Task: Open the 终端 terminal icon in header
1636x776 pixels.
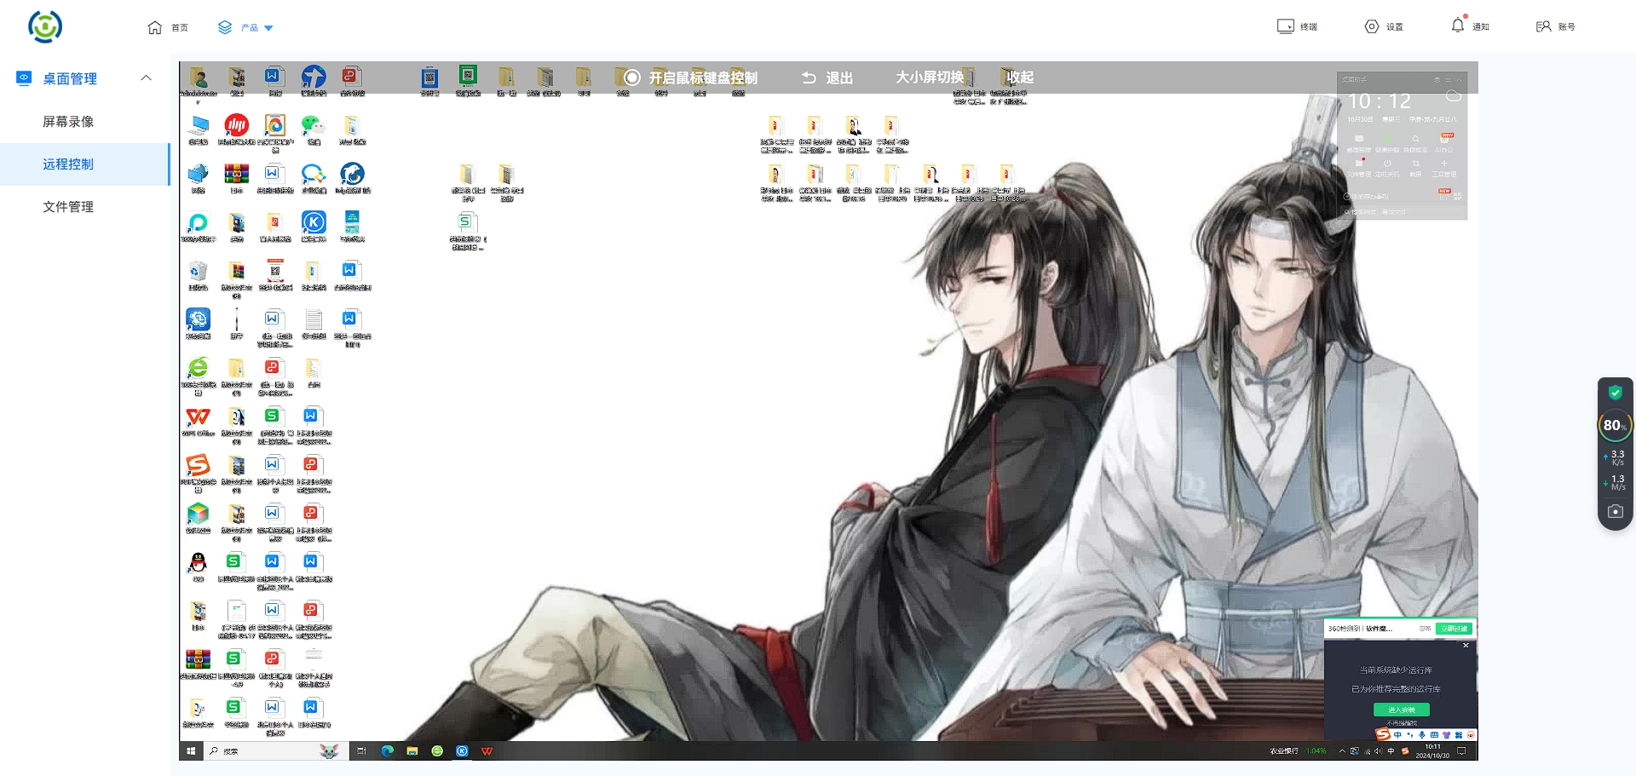Action: 1285,26
